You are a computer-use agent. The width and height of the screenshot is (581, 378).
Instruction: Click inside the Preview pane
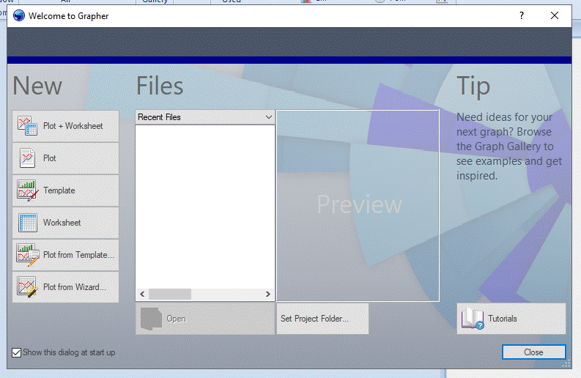(358, 205)
